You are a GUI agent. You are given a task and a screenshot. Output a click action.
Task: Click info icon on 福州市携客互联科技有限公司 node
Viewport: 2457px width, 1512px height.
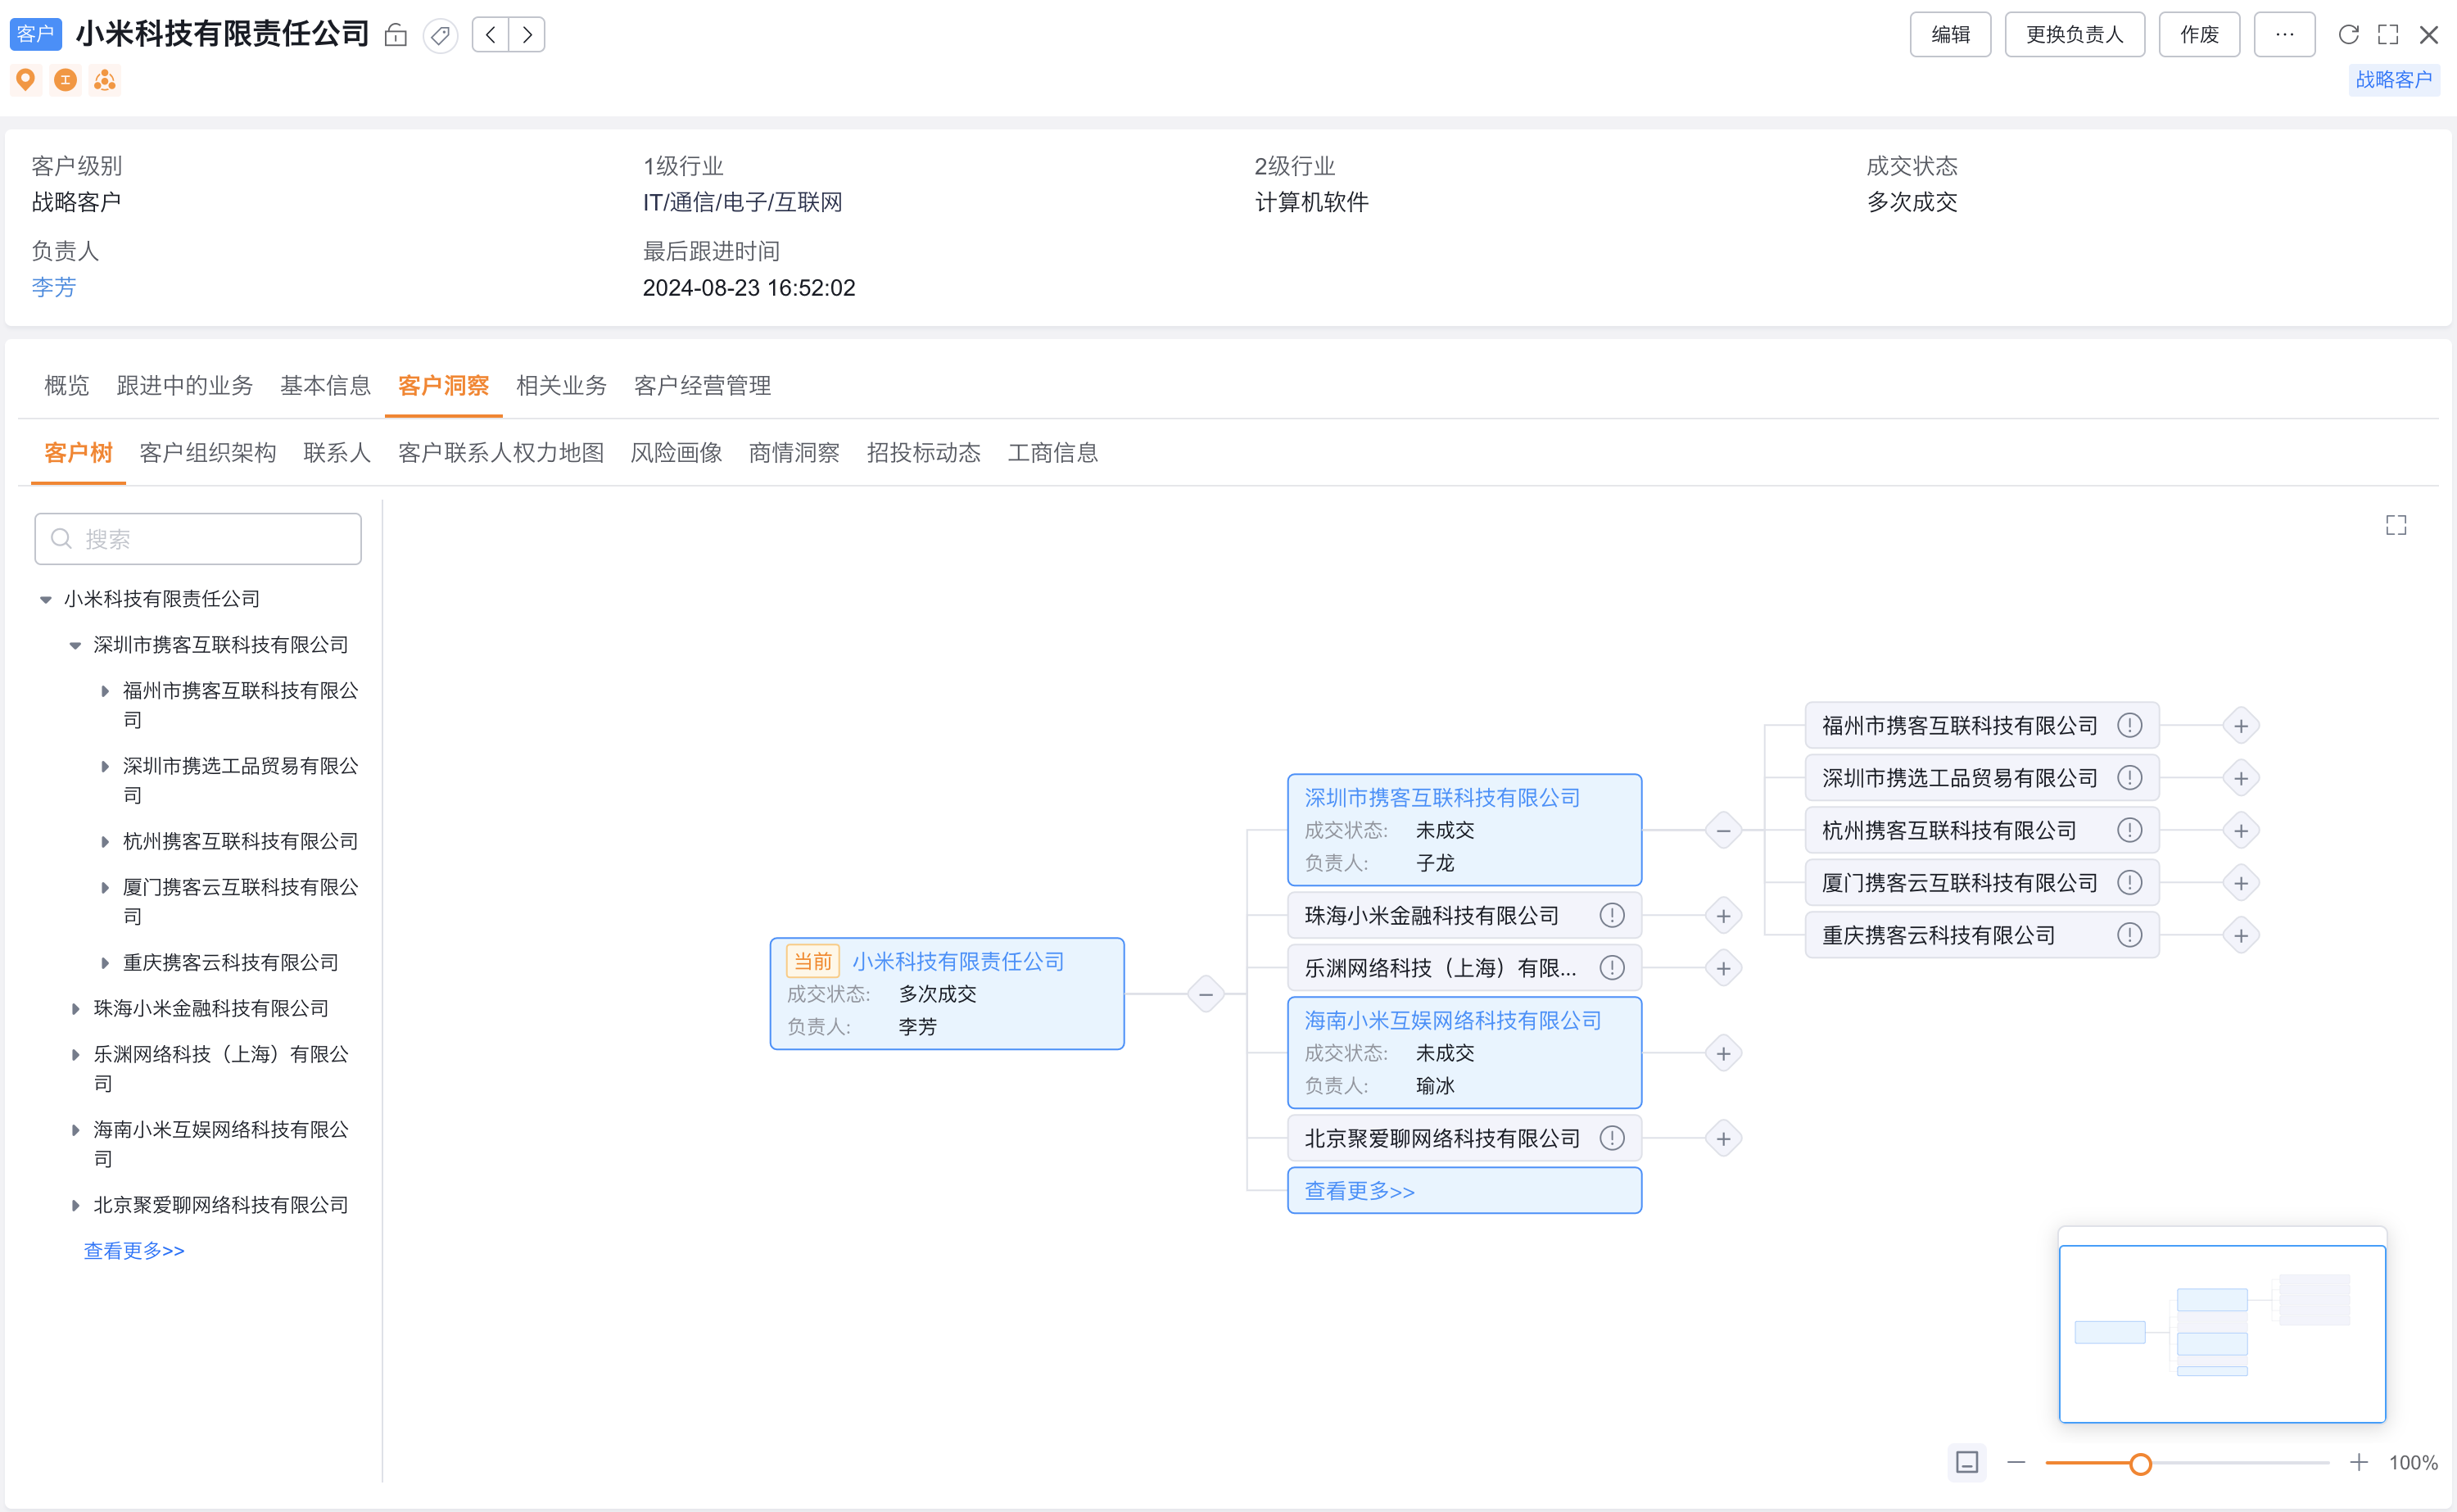(x=2129, y=726)
